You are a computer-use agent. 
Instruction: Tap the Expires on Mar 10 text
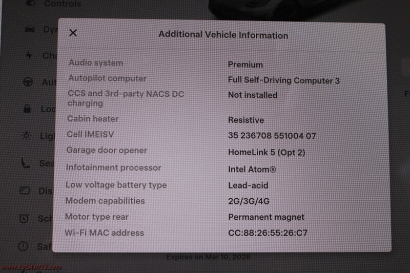209,257
